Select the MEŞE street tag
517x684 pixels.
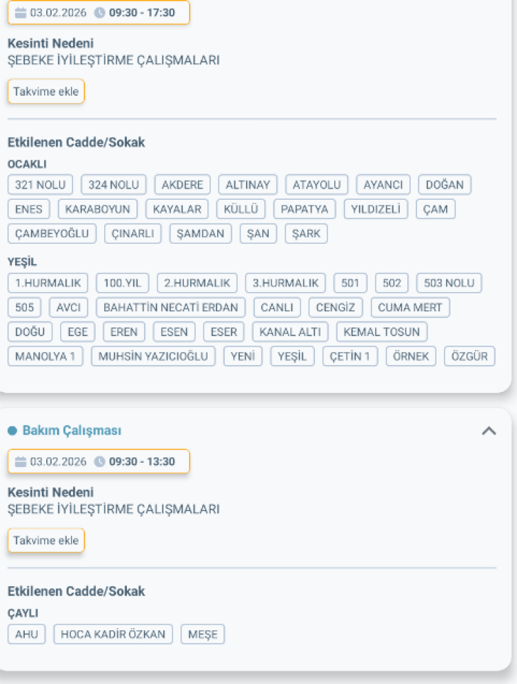tap(203, 634)
